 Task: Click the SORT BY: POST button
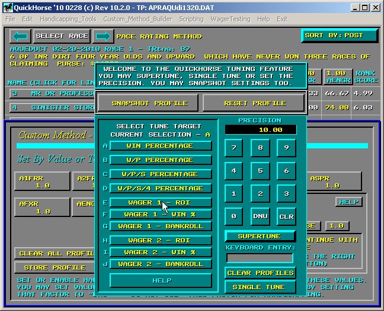(339, 35)
